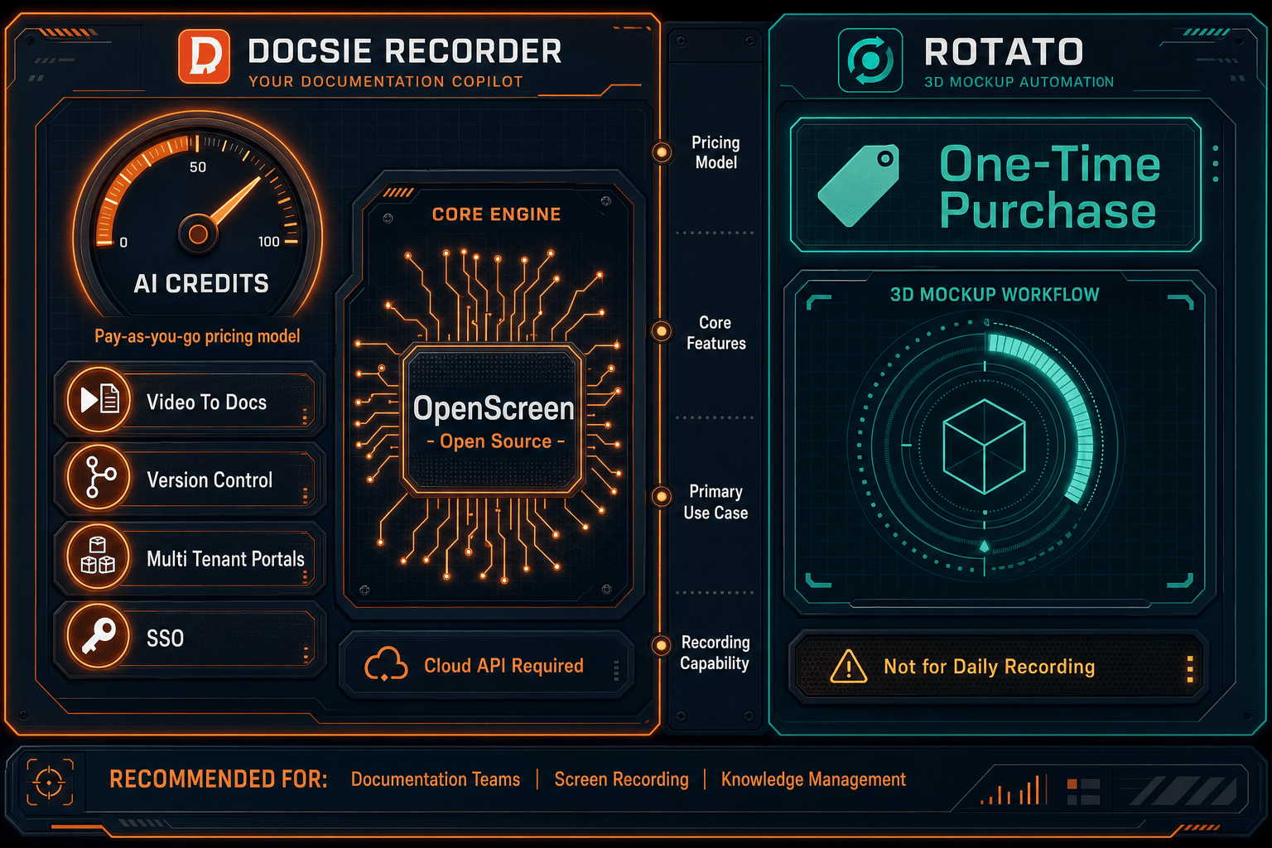Click the RECOMMENDED FOR label
Screen dimensions: 1272x848
[219, 779]
